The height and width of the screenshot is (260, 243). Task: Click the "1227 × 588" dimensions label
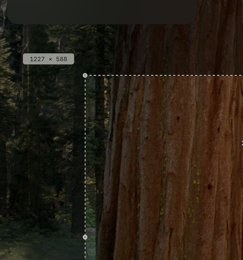click(x=48, y=59)
